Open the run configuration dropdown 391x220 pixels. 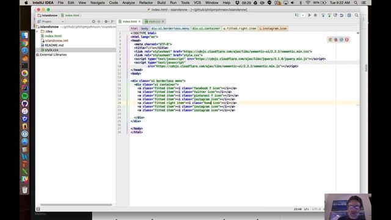303,15
